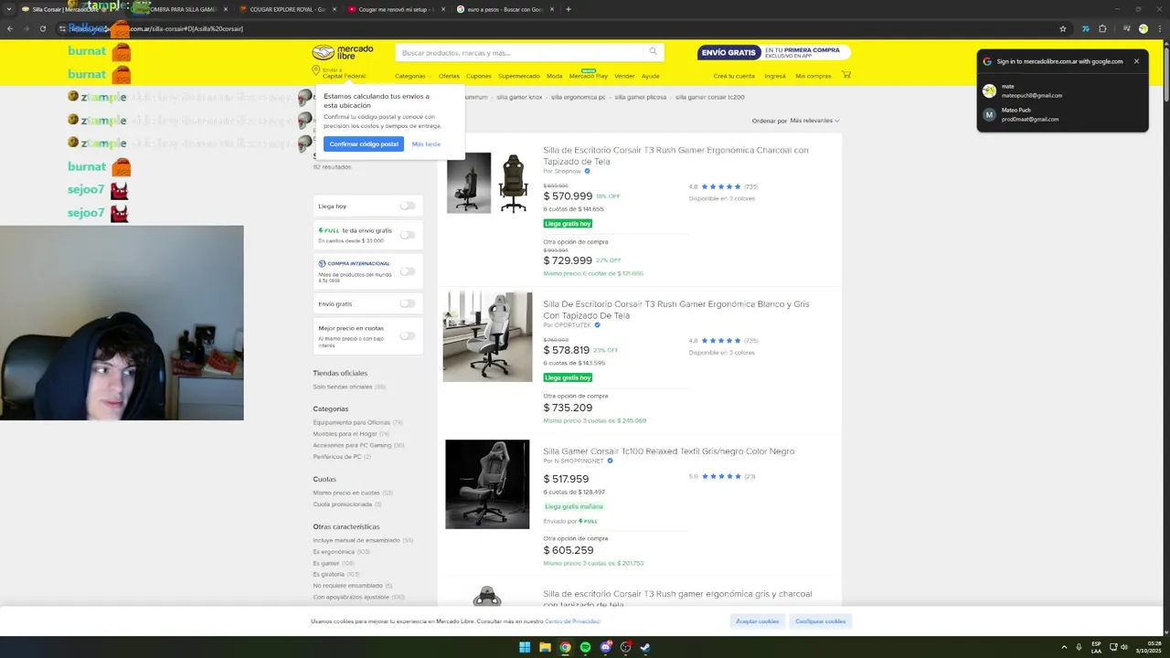Open the tab search dropdown arrow

click(x=9, y=9)
